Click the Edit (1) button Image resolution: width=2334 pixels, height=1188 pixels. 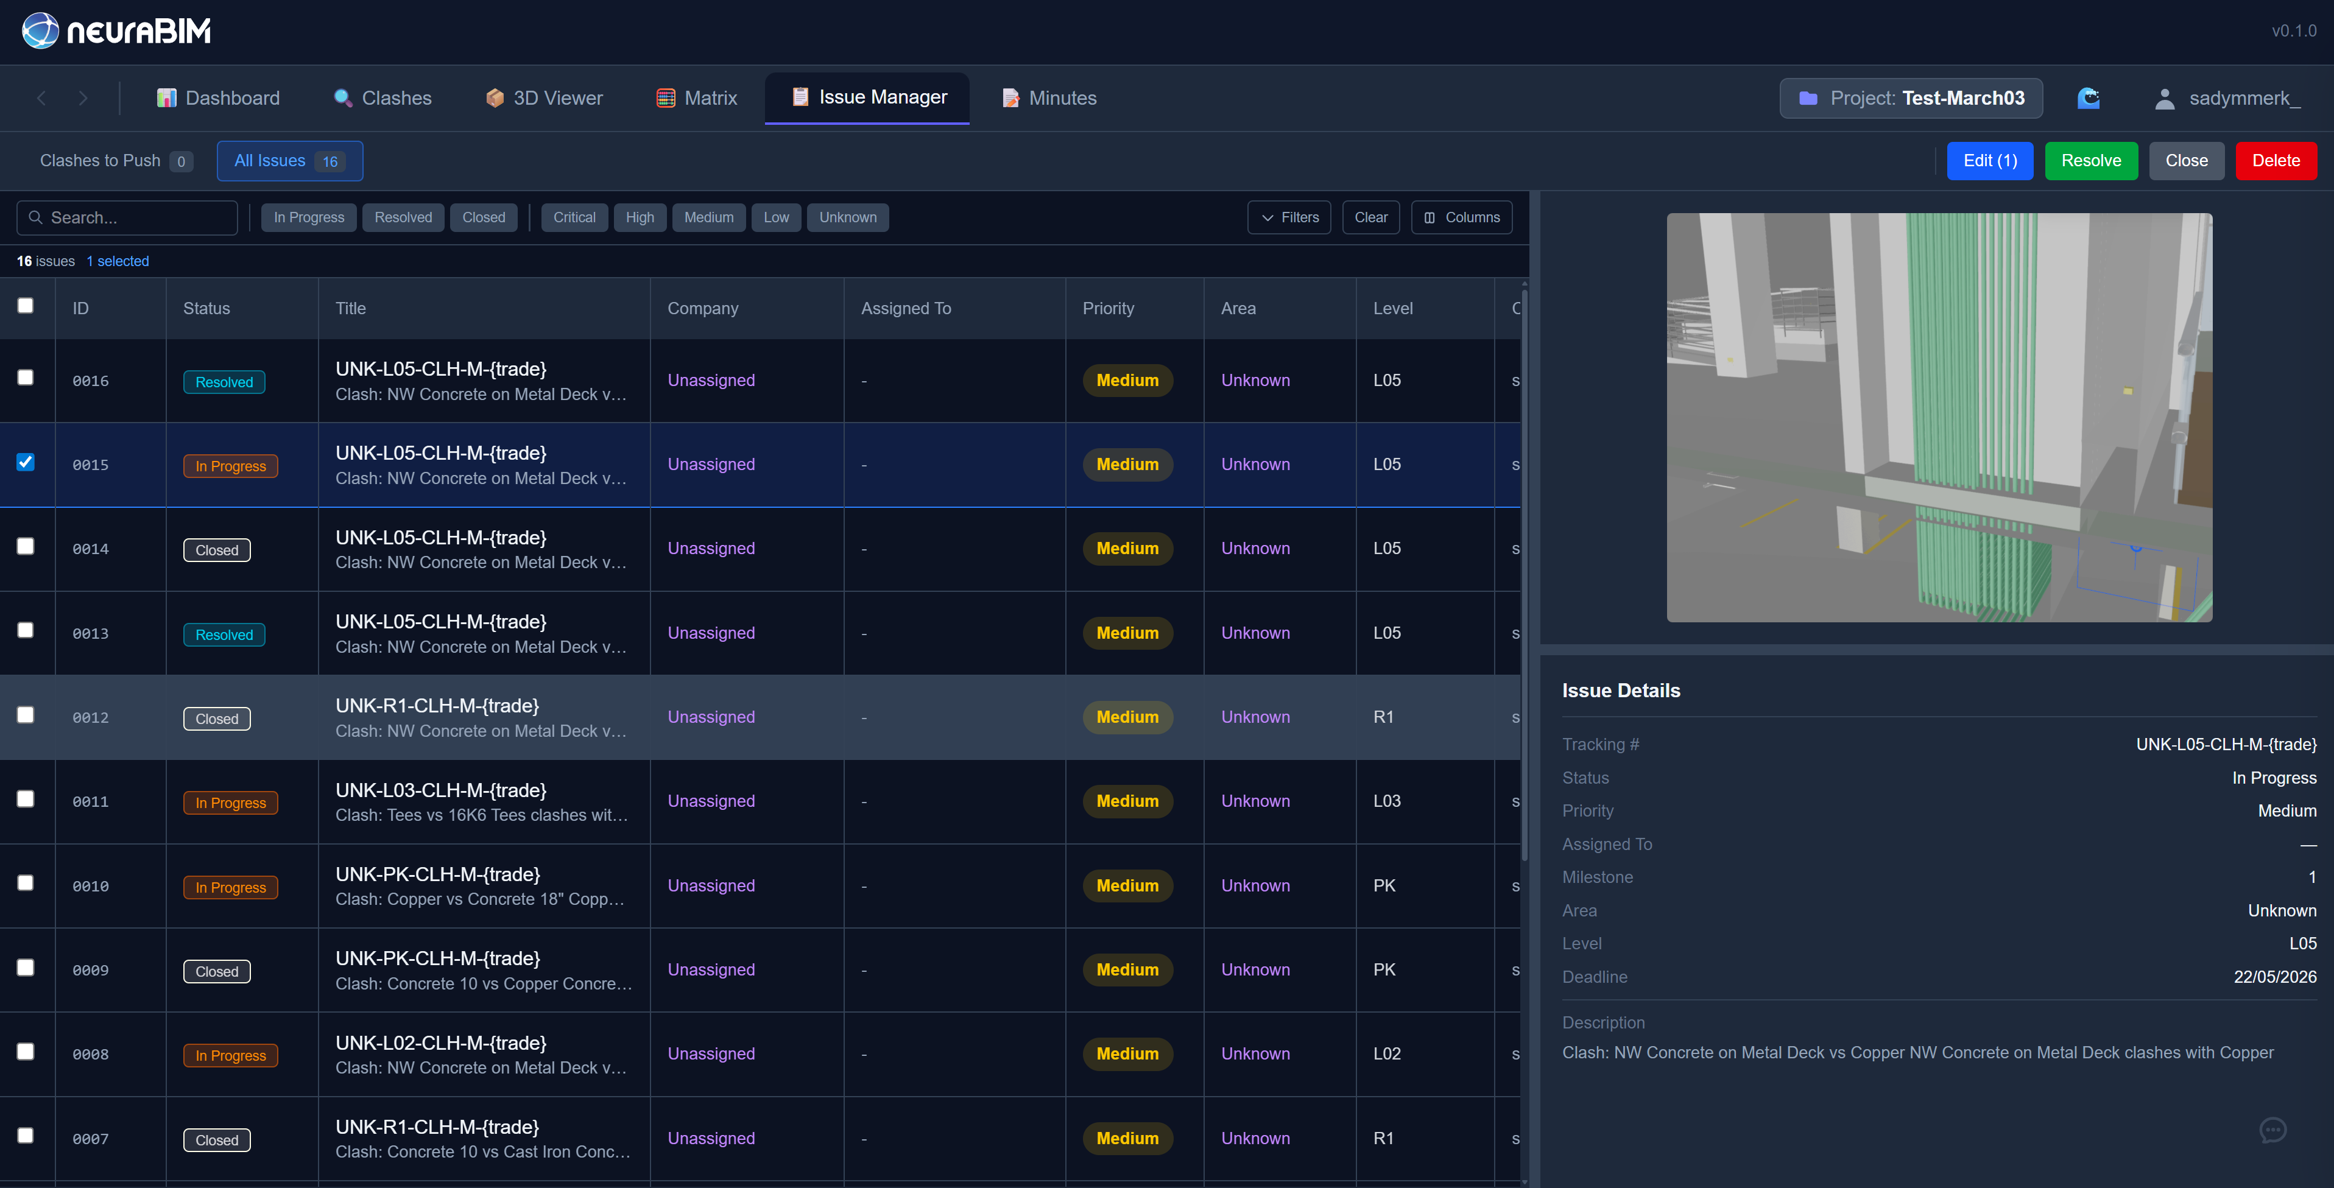[1990, 160]
